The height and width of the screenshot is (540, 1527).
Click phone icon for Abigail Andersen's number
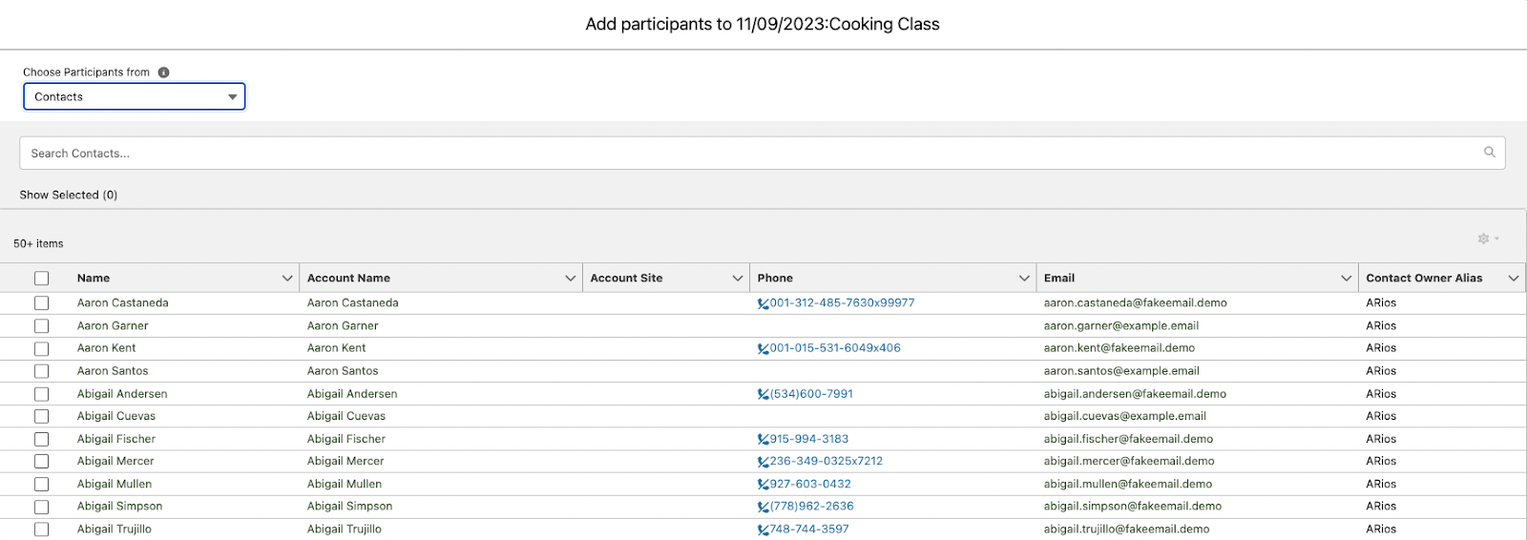763,394
